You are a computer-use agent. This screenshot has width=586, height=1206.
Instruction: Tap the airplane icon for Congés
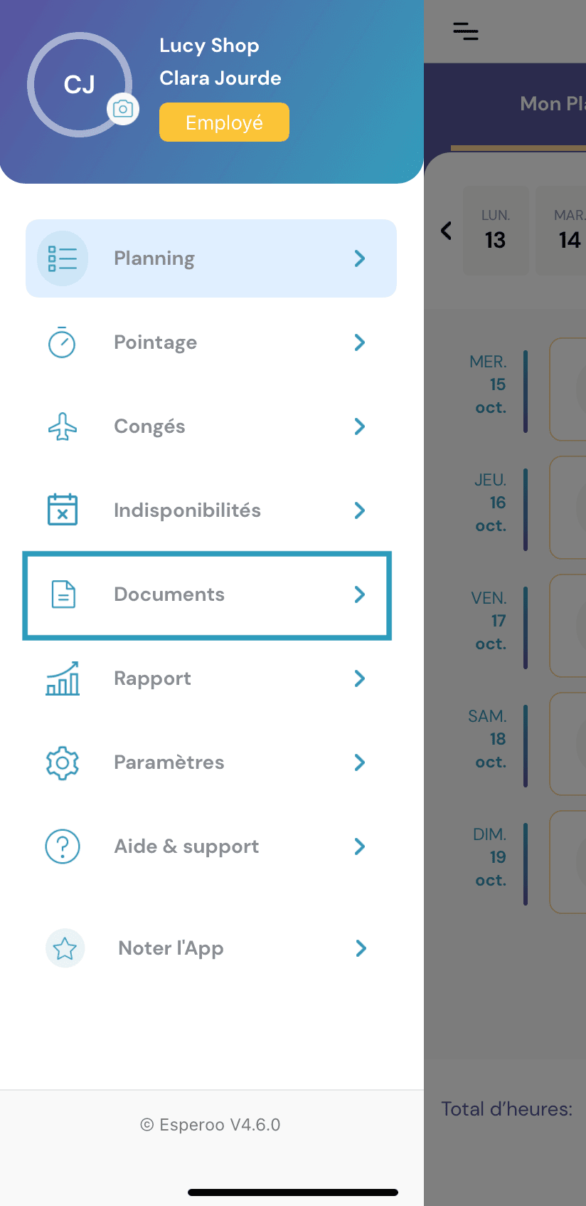pyautogui.click(x=63, y=426)
